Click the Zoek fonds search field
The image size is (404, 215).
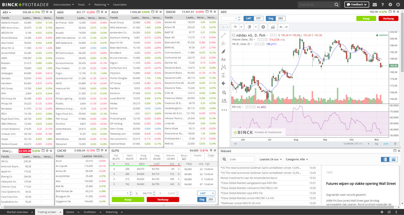click(316, 5)
